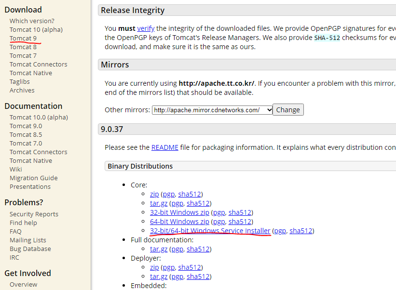
Task: Open Tomcat 10 (alpha) download page
Action: (36, 30)
